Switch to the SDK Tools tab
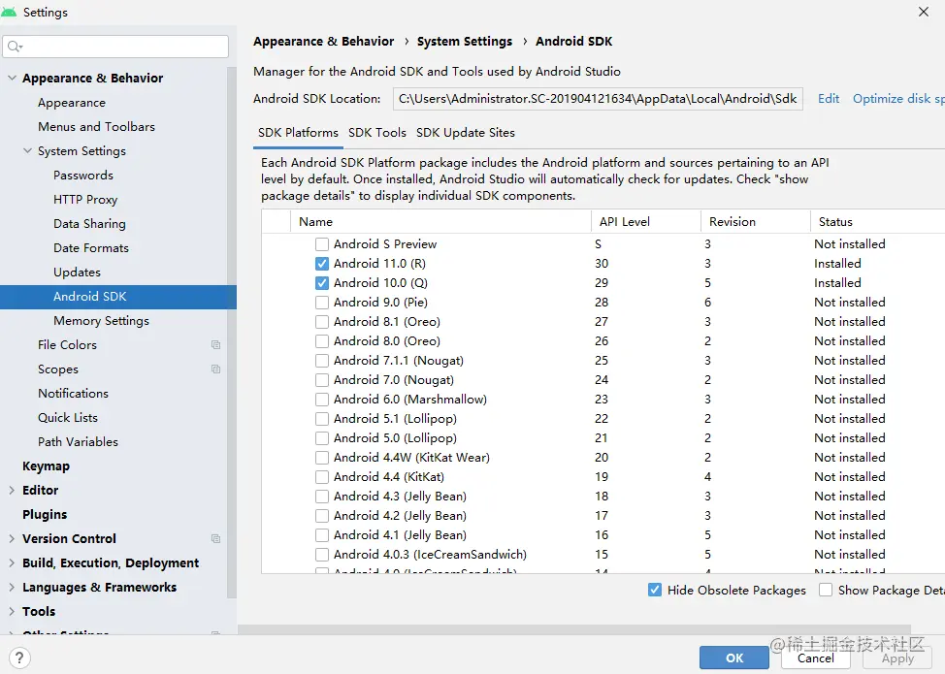The image size is (945, 674). (x=377, y=133)
